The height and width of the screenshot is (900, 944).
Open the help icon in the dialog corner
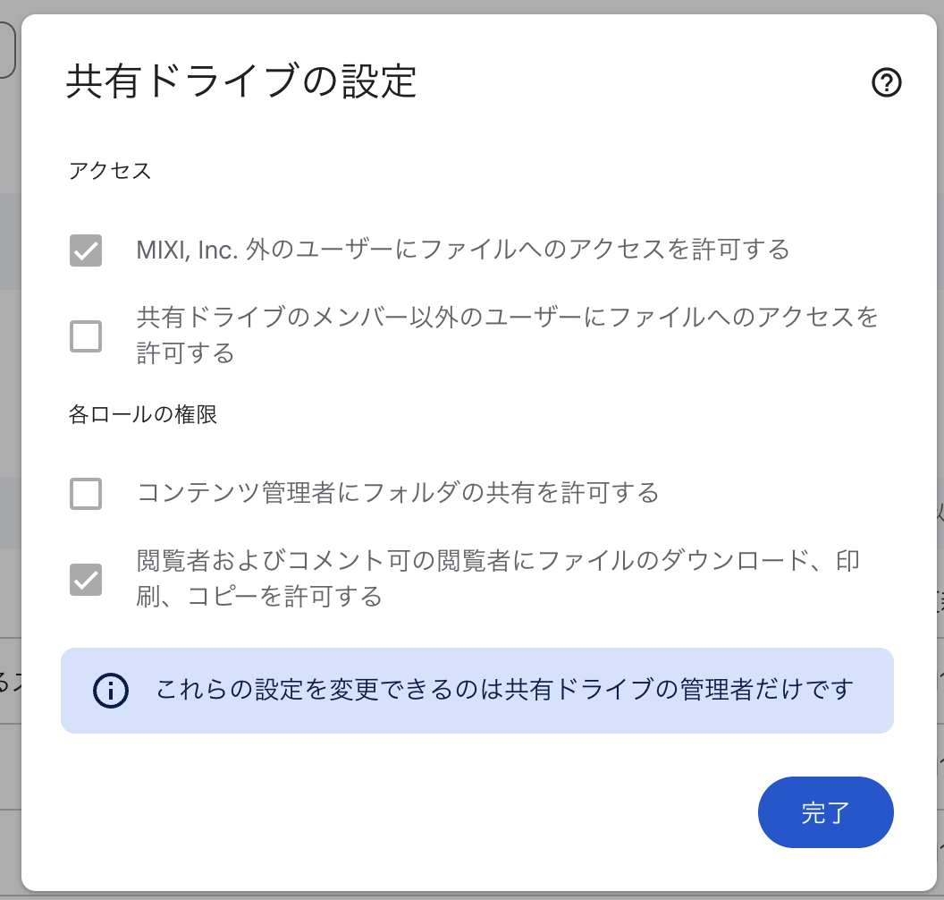[888, 83]
